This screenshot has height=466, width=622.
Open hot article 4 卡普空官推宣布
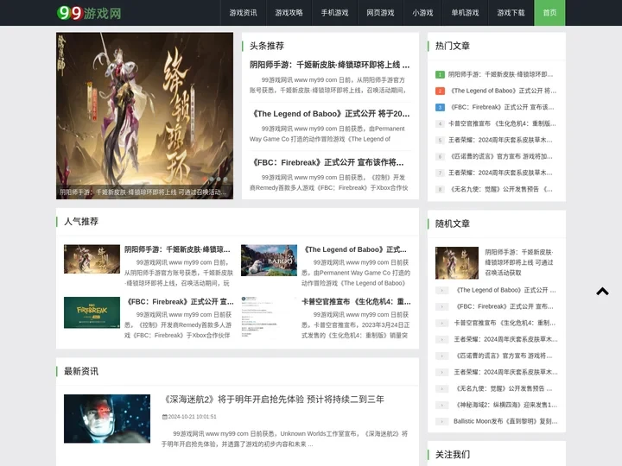(502, 123)
